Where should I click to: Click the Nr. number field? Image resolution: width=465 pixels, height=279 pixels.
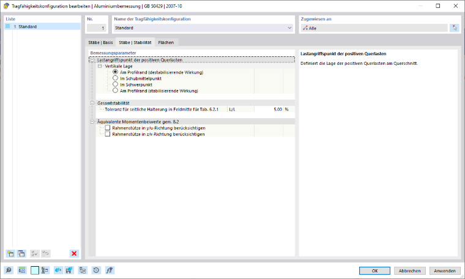pos(97,28)
